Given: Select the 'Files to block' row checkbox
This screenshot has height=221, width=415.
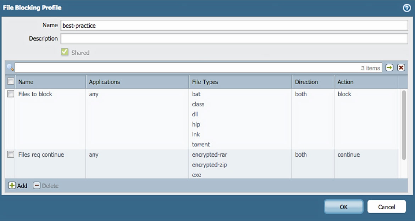Looking at the screenshot, I should click(11, 94).
